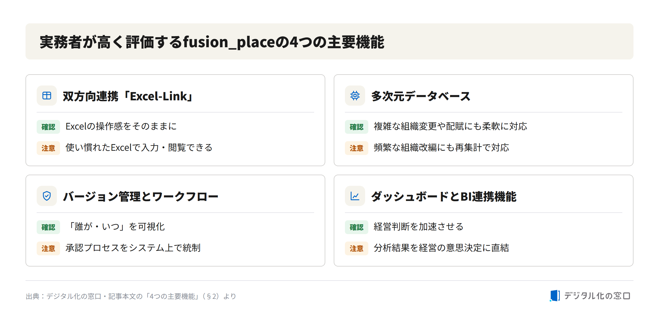Click the ダッシュボードとBI連携機能 heading
659x327 pixels.
click(444, 196)
